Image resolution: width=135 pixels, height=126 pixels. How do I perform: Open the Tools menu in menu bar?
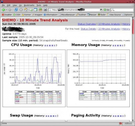[x=39, y=5]
